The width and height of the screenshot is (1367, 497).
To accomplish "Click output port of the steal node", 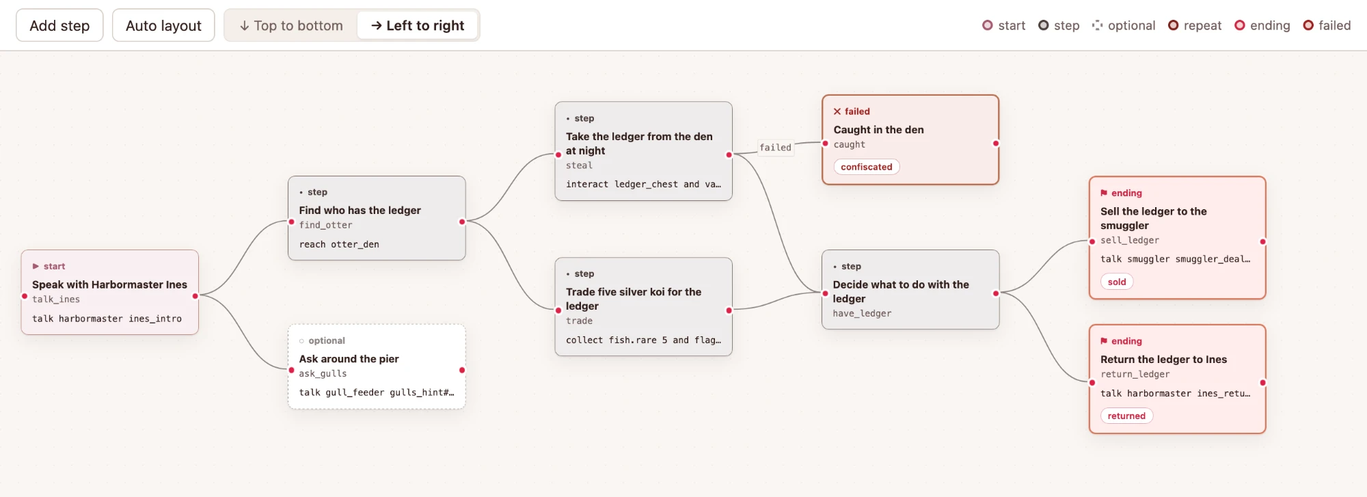I will 729,155.
